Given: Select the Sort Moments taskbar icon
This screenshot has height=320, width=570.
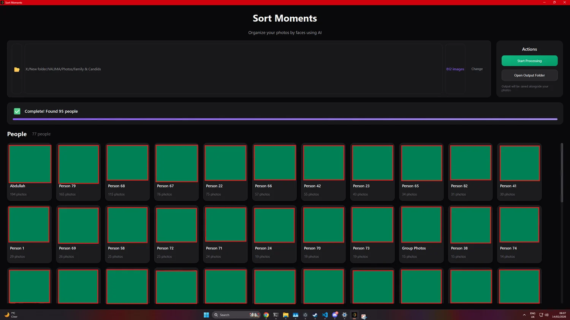Looking at the screenshot, I should point(355,315).
